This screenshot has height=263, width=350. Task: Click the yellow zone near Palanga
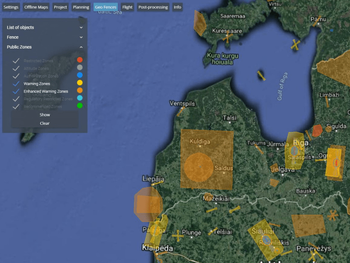point(156,231)
